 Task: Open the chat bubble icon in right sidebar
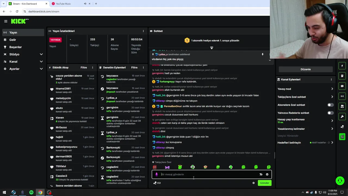[x=342, y=86]
